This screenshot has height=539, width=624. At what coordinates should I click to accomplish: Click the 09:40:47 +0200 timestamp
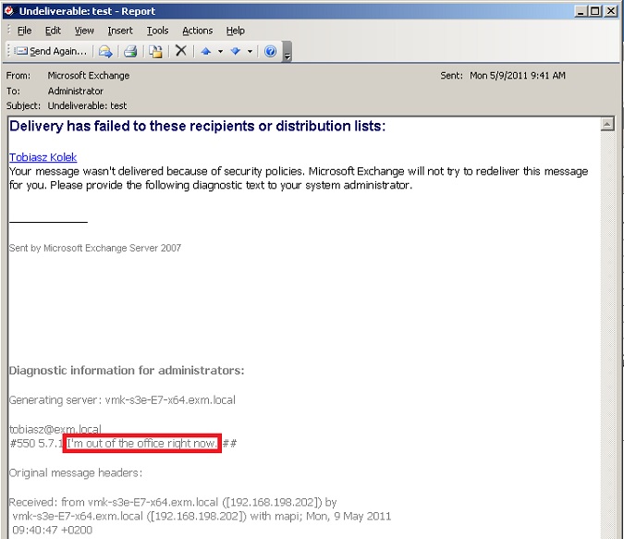pyautogui.click(x=52, y=531)
